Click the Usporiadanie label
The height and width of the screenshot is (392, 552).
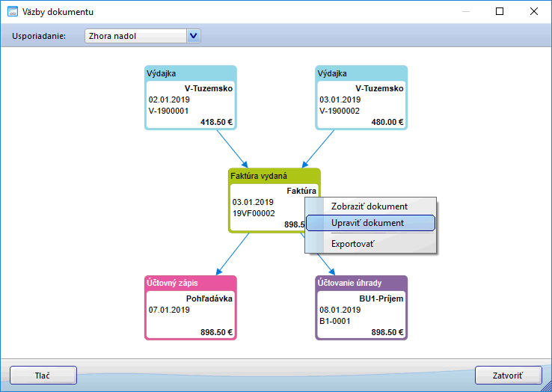tap(39, 36)
